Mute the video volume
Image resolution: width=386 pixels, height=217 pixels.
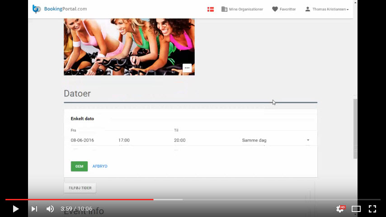pos(50,209)
